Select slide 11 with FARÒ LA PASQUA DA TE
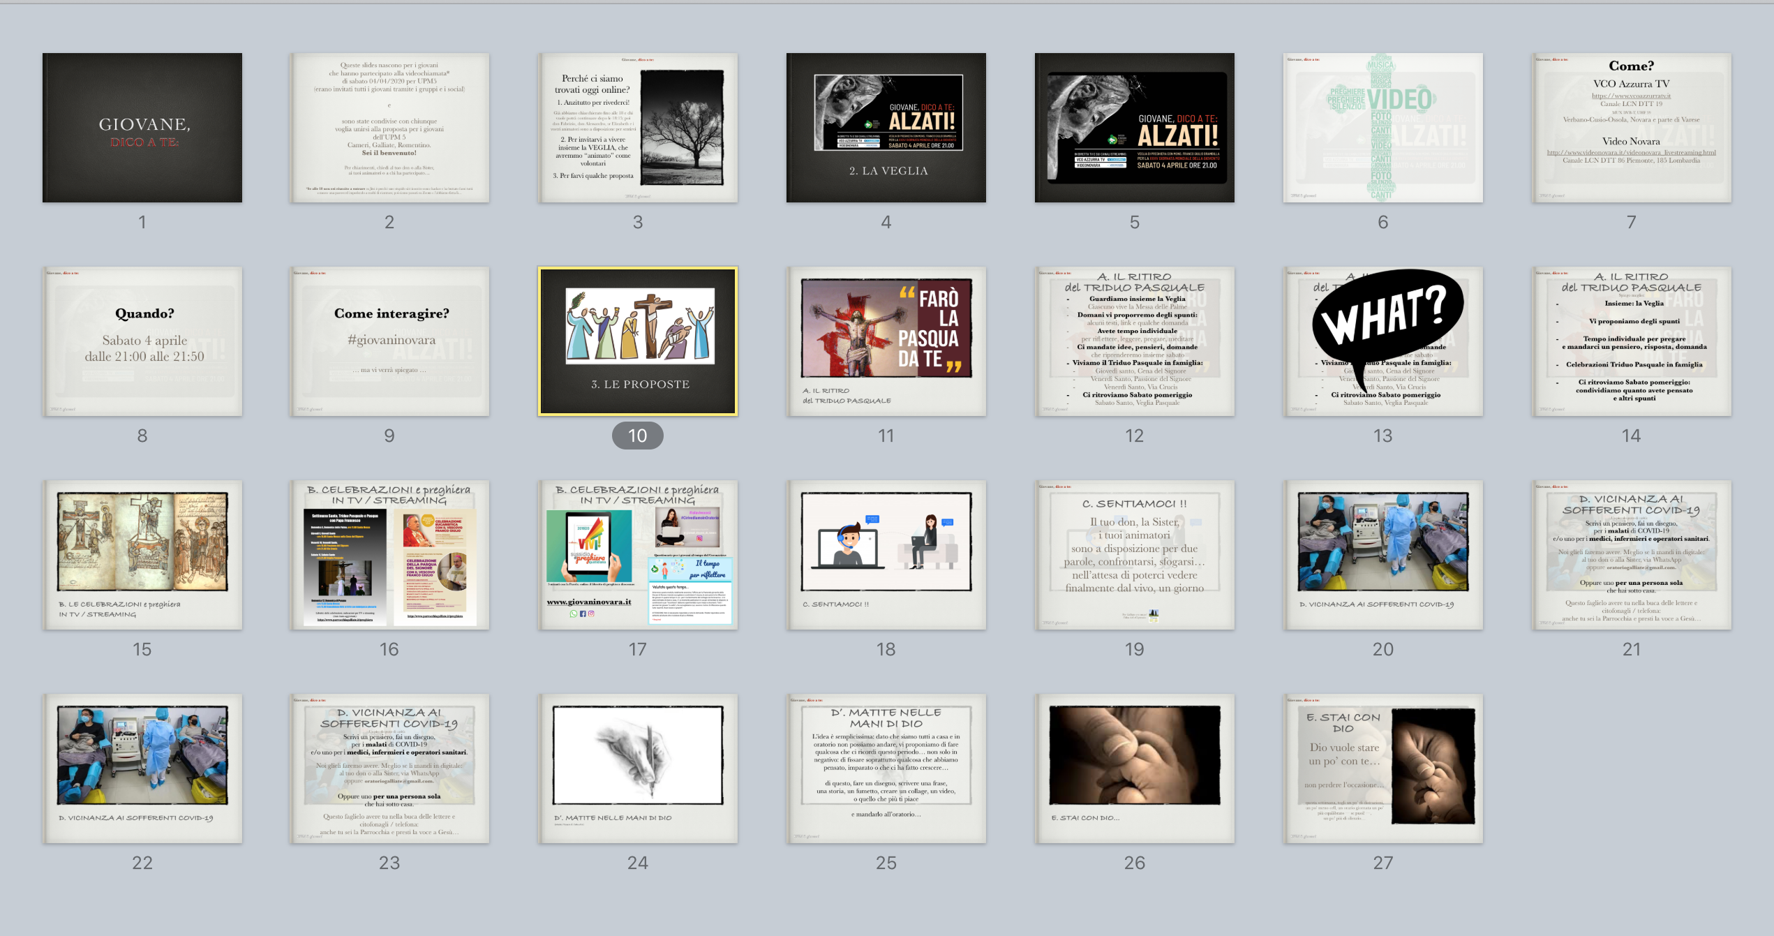 point(886,341)
